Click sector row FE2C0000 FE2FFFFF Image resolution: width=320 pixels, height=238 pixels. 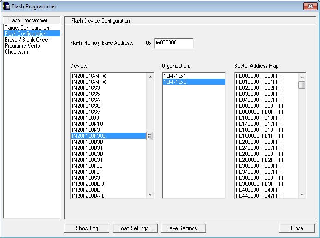(266, 160)
